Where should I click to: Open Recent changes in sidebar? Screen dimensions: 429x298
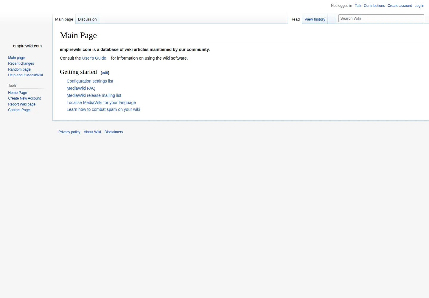tap(21, 63)
